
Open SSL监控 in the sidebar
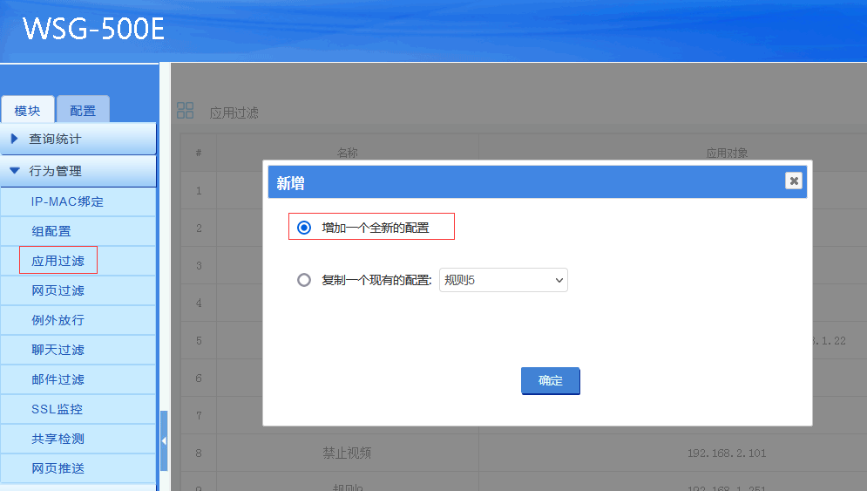[x=57, y=409]
